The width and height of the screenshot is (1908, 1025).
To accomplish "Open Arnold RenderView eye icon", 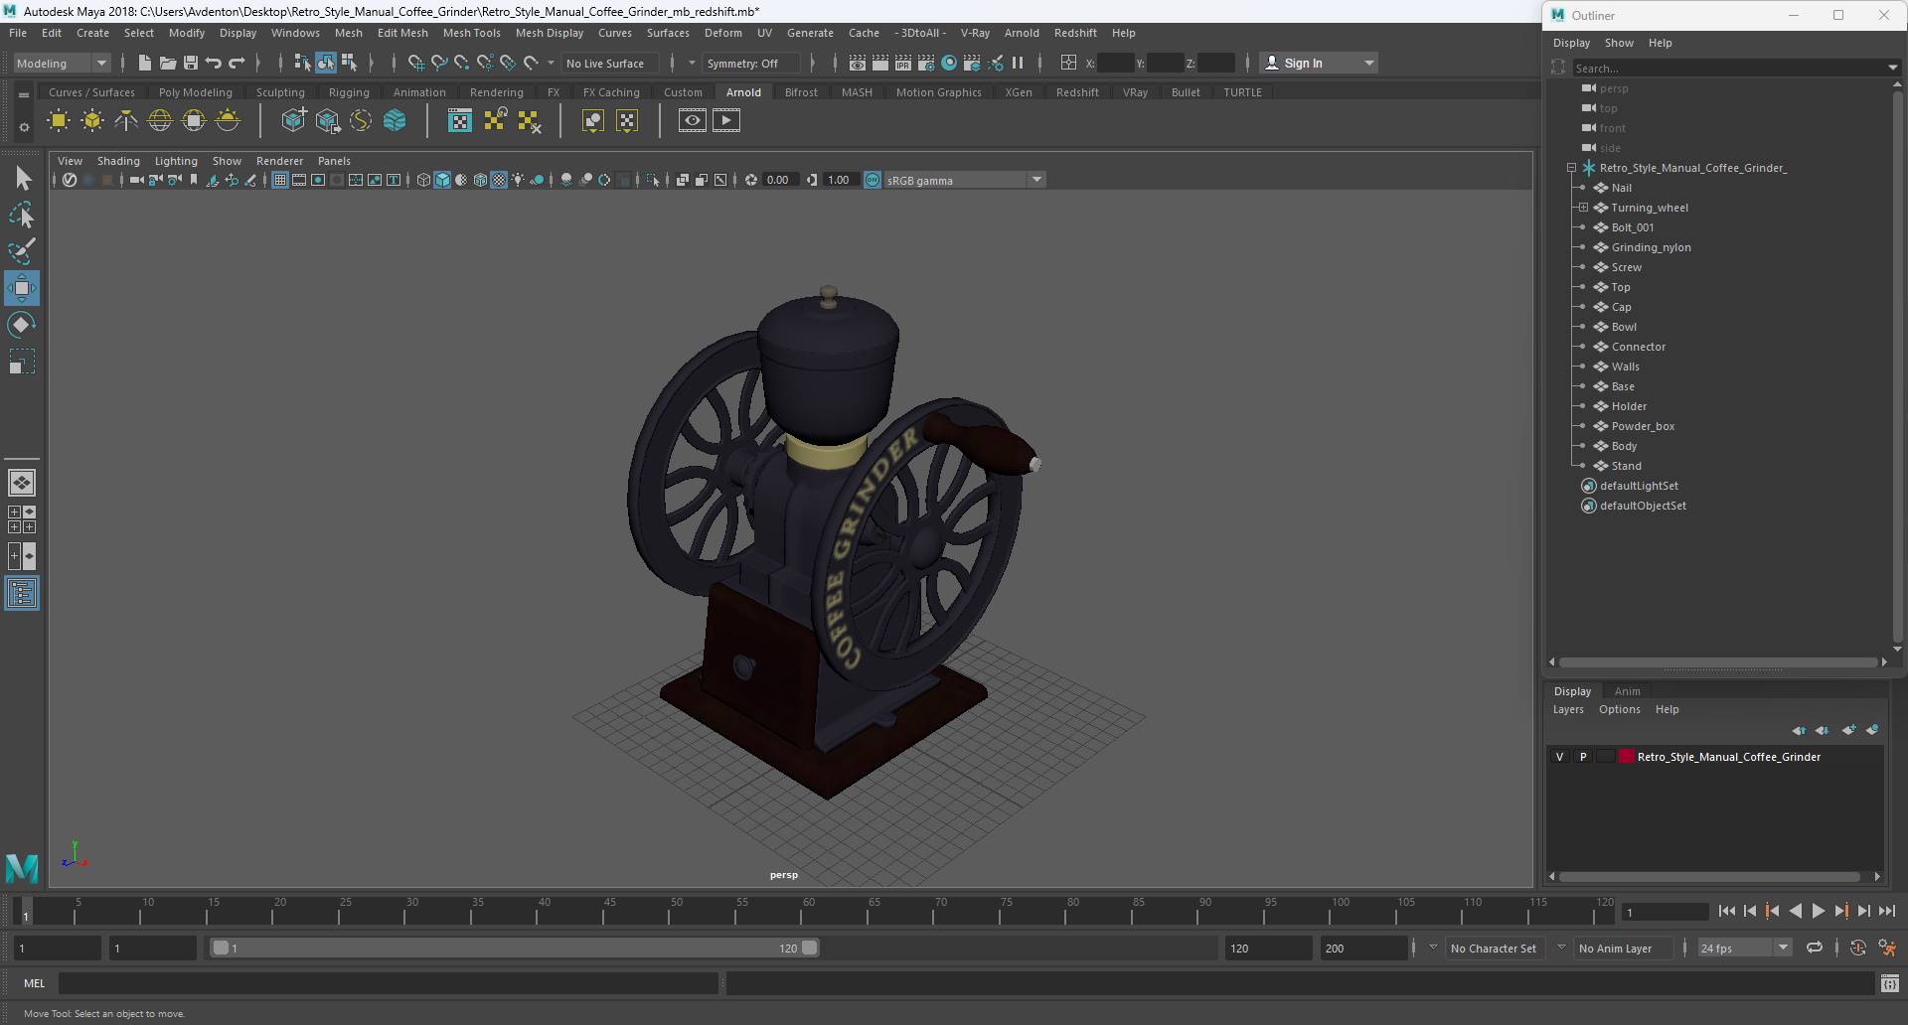I will (x=693, y=121).
